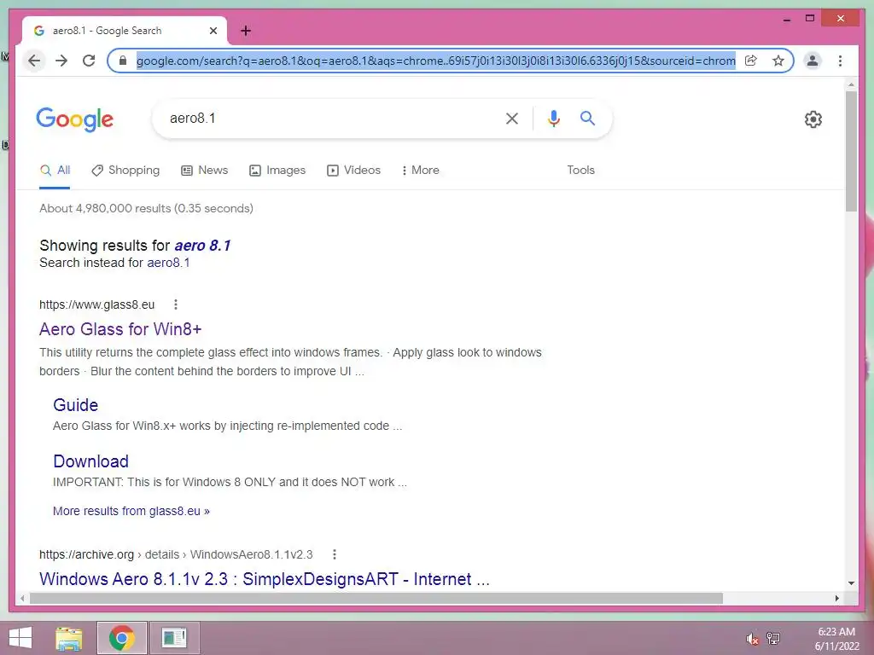Viewport: 874px width, 655px height.
Task: Open Google quick settings gear
Action: click(x=813, y=119)
